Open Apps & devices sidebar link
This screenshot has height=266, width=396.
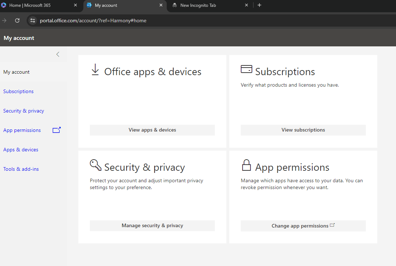pos(21,150)
